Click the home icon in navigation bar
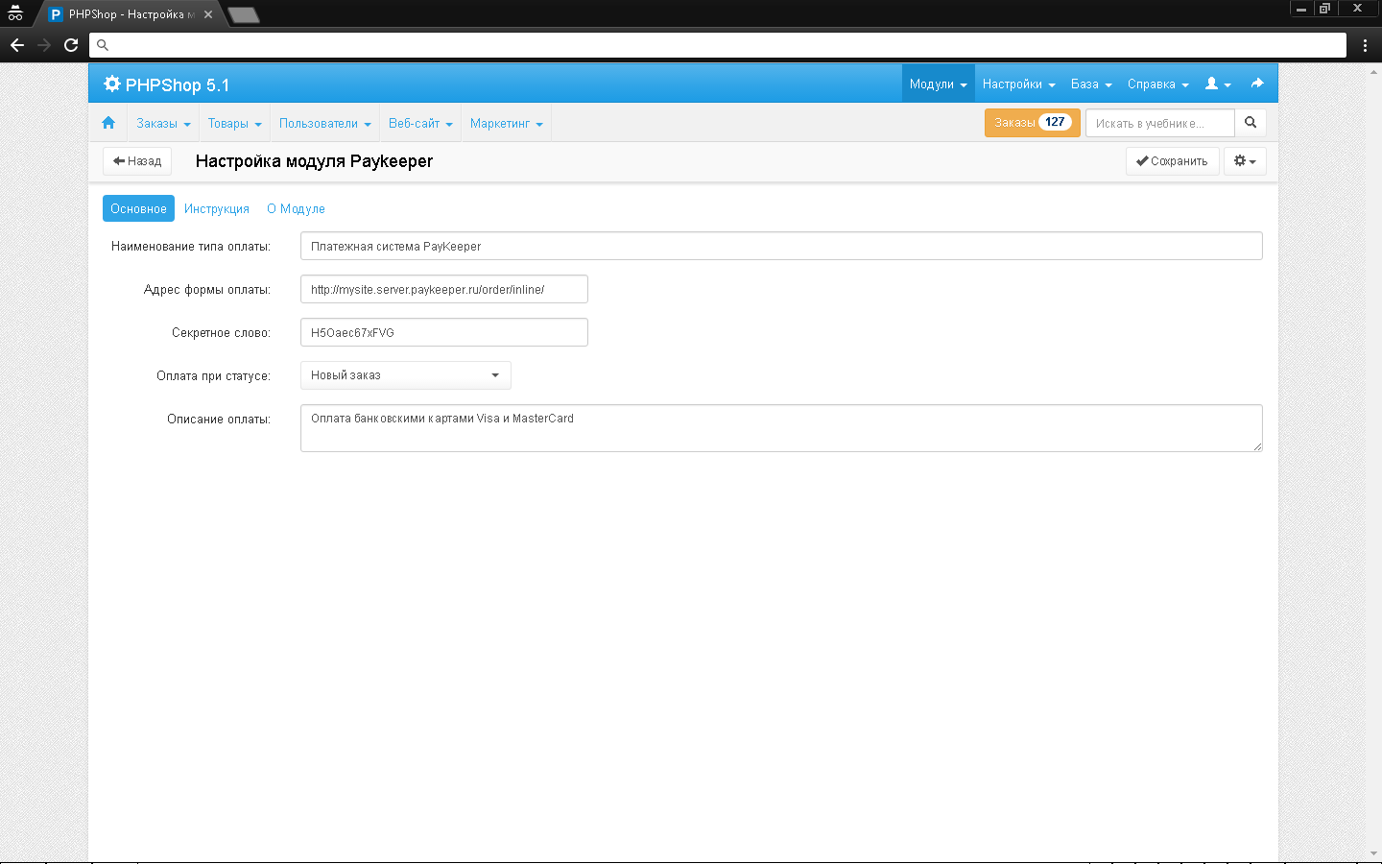Viewport: 1382px width, 864px height. pos(108,123)
